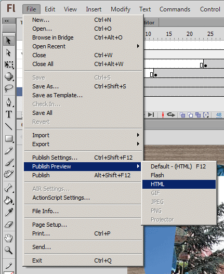Viewport: 224px width, 274px height.
Task: Select the Pen tool
Action: pos(8,102)
